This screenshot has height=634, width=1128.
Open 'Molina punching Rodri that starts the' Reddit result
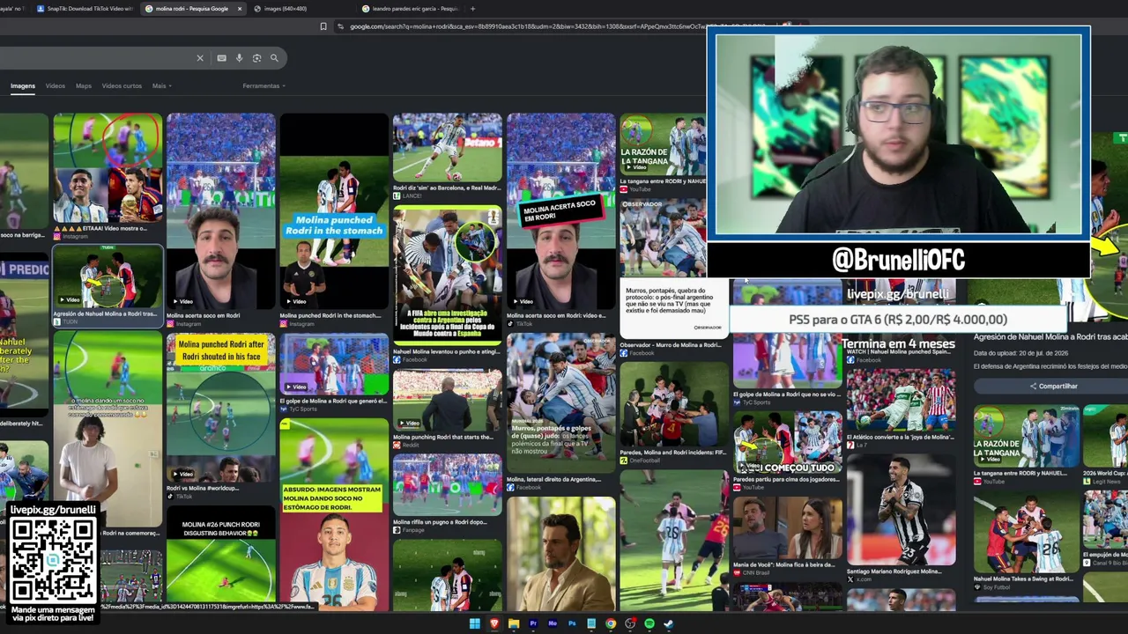[x=448, y=400]
